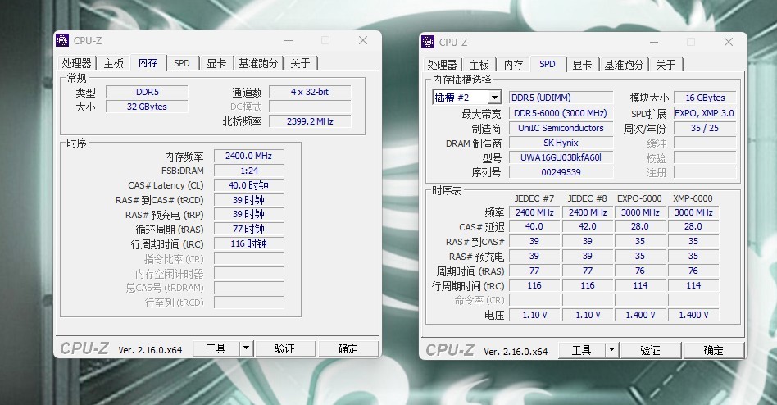This screenshot has width=777, height=405.
Task: Click JEDEC #8 column header
Action: (587, 198)
